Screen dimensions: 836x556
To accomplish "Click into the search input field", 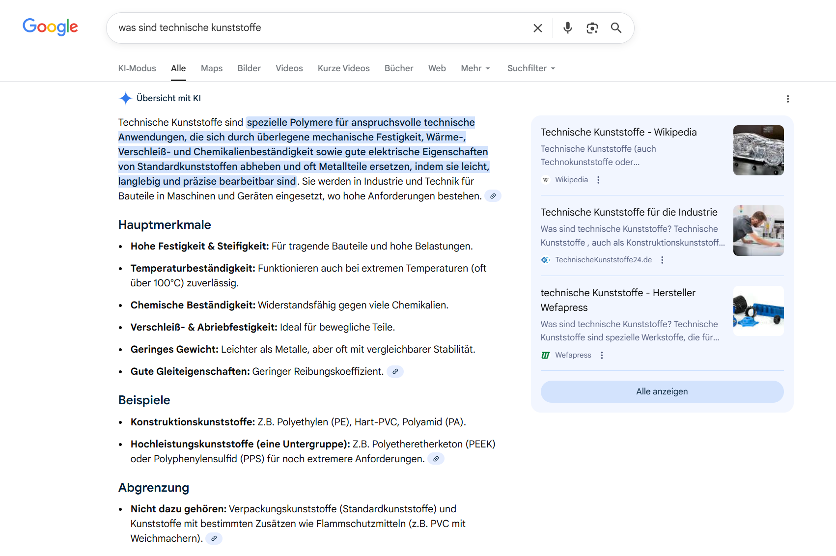I will 319,28.
